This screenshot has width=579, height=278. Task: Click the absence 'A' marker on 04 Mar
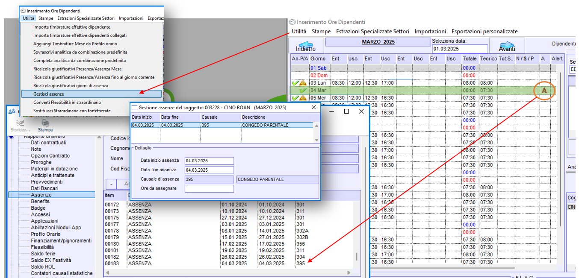tap(544, 91)
